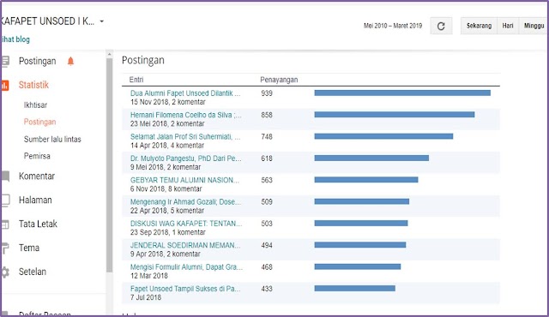Open Pemirsa audience stats
The height and width of the screenshot is (317, 549).
(37, 156)
